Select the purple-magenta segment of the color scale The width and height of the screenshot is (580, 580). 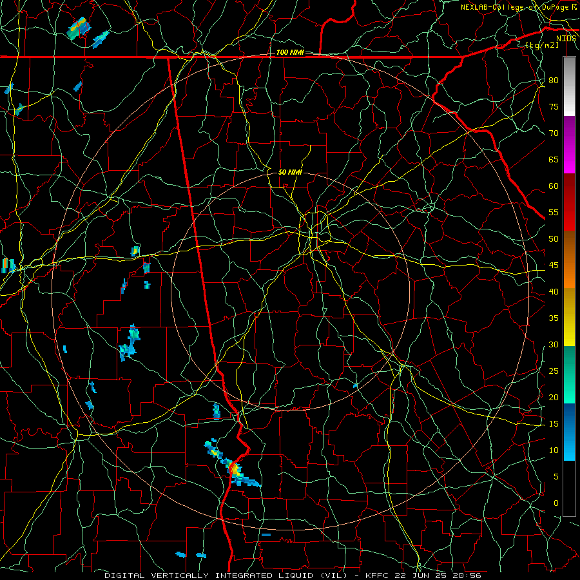pyautogui.click(x=569, y=145)
